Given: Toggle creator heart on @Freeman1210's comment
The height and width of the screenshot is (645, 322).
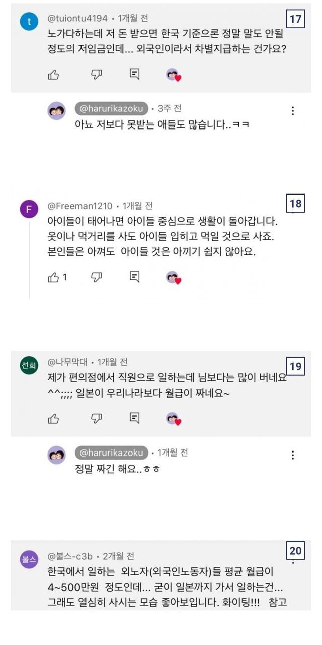Looking at the screenshot, I should tap(173, 277).
